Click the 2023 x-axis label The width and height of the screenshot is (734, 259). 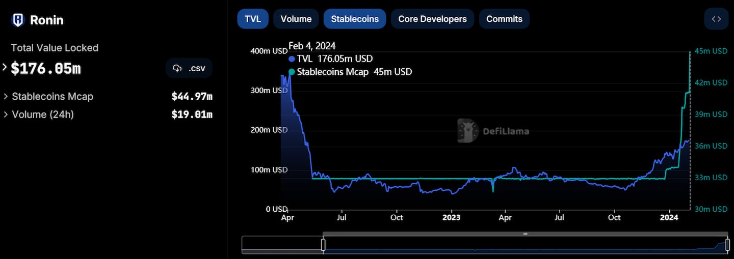(x=451, y=218)
